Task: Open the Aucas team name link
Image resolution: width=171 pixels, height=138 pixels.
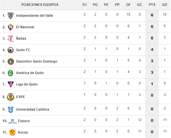Action: coord(23,132)
